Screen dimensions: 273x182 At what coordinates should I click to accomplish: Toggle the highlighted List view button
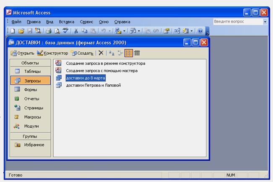point(128,53)
